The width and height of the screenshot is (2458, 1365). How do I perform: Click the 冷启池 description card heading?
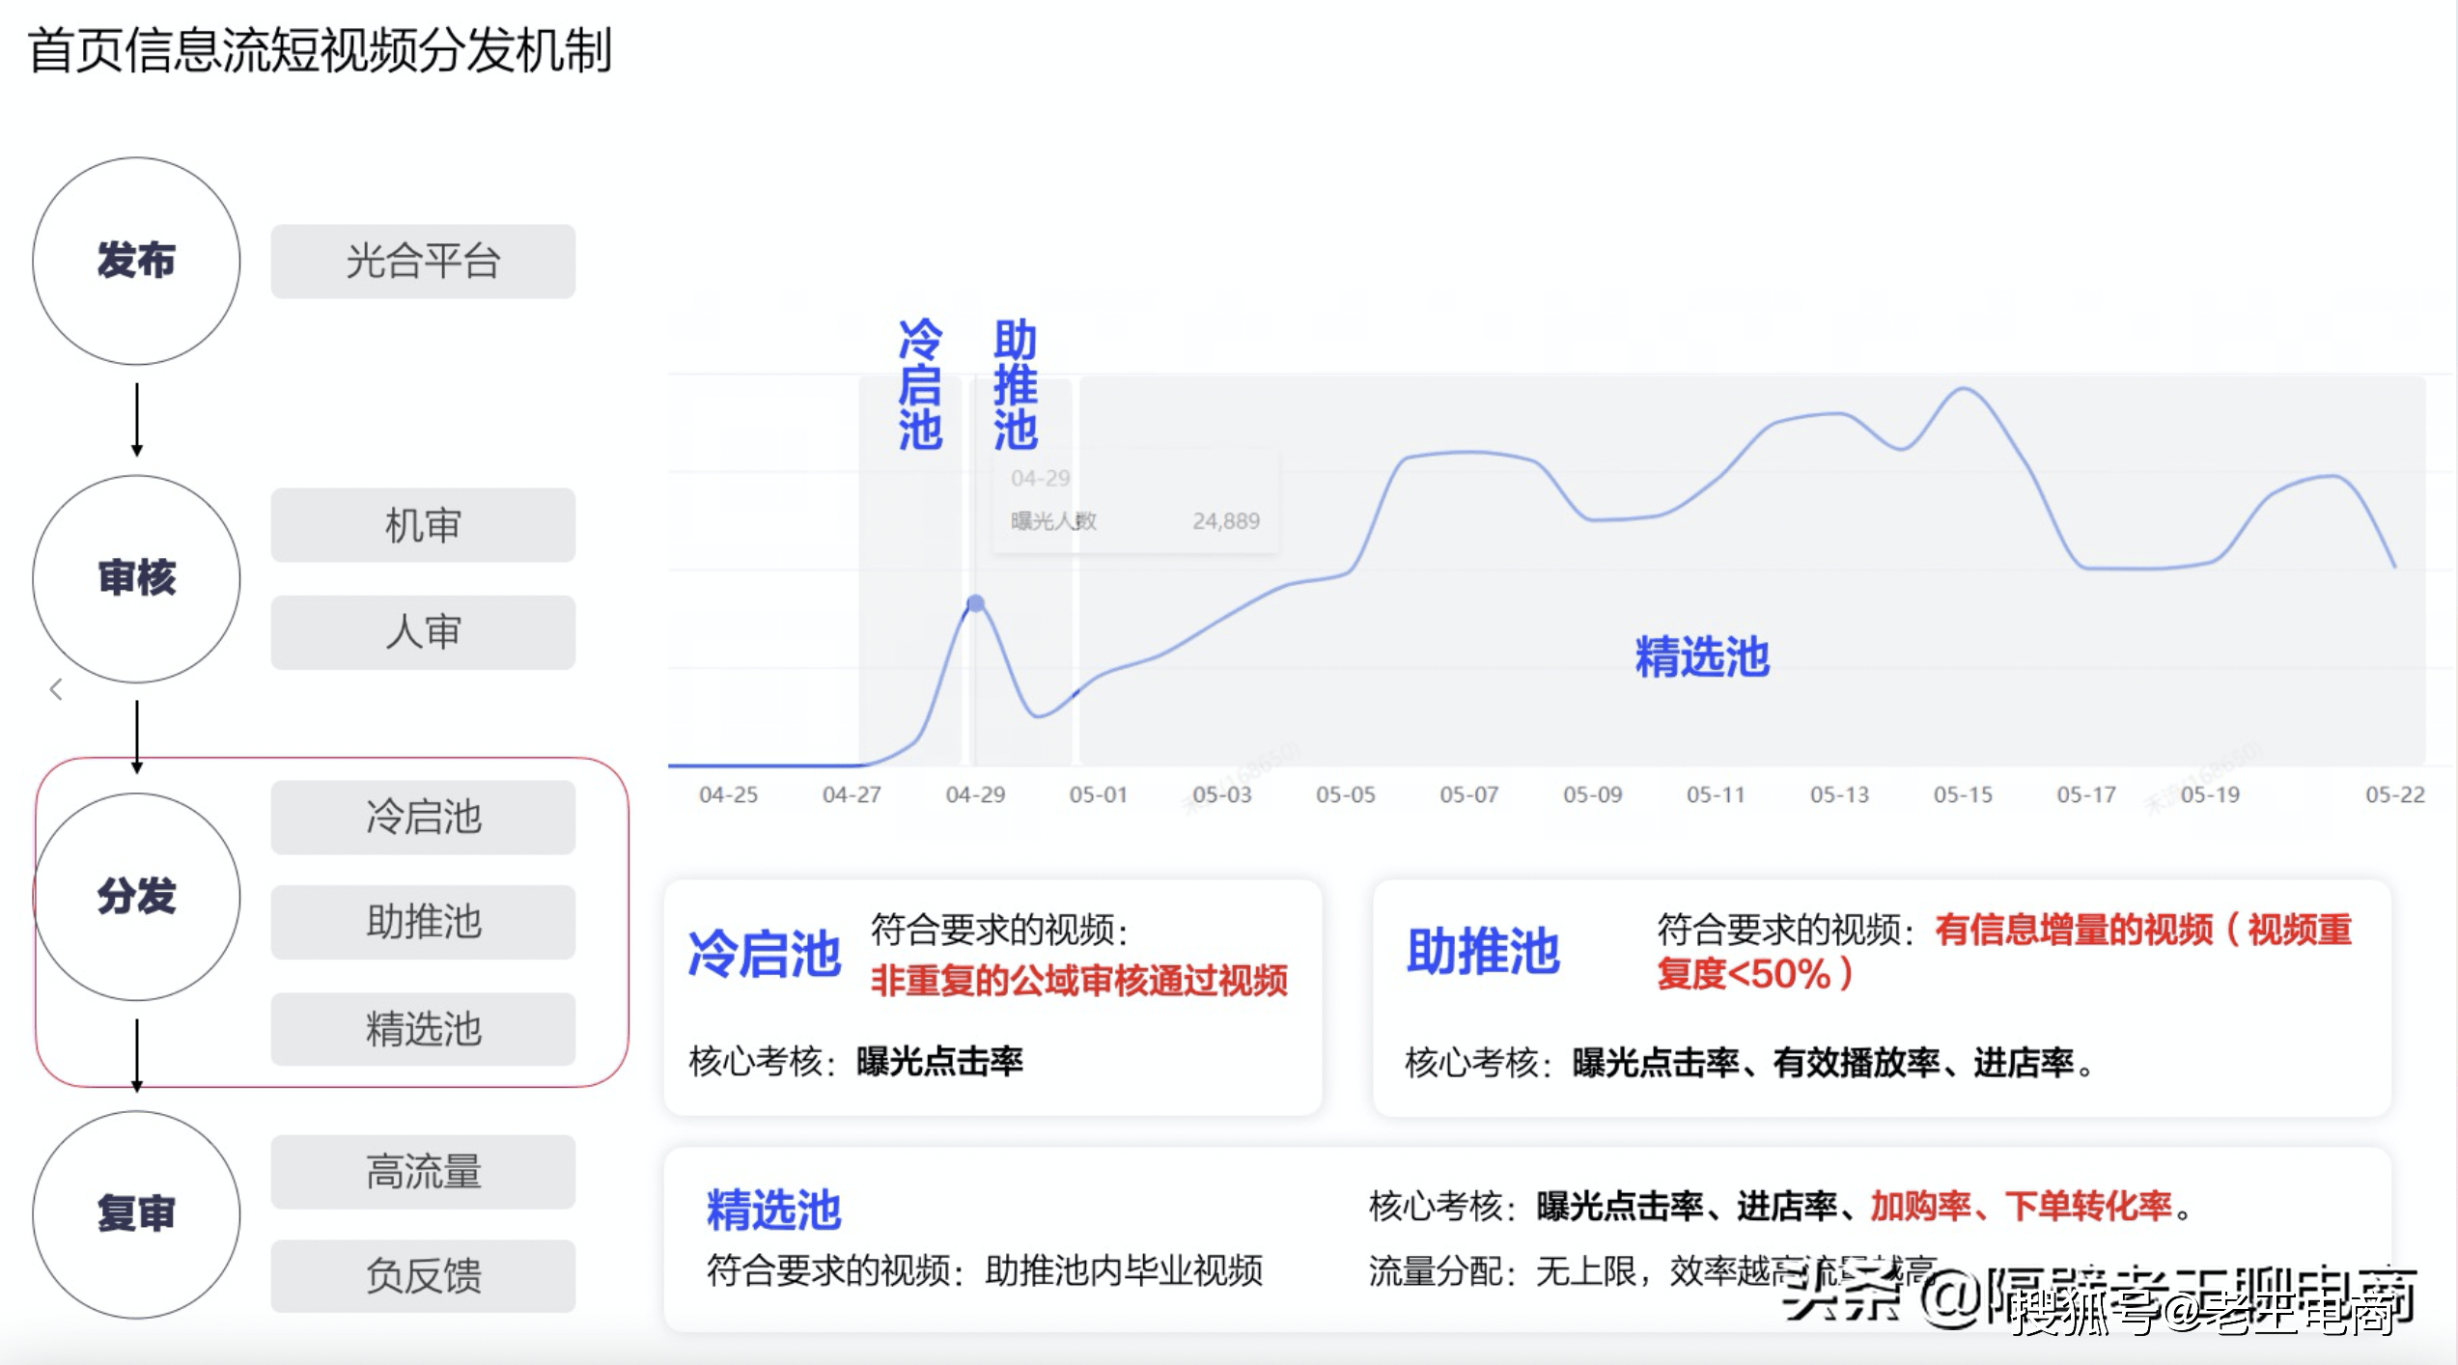(x=764, y=954)
